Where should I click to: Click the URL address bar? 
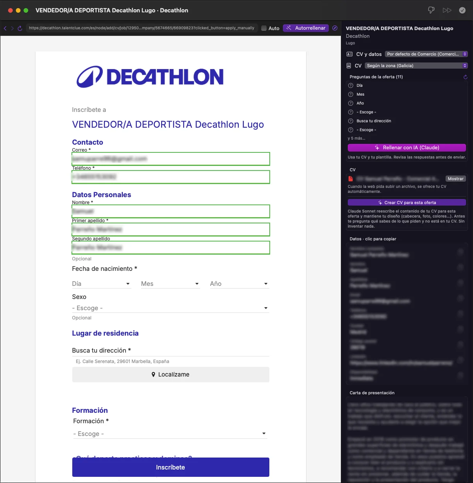click(141, 28)
